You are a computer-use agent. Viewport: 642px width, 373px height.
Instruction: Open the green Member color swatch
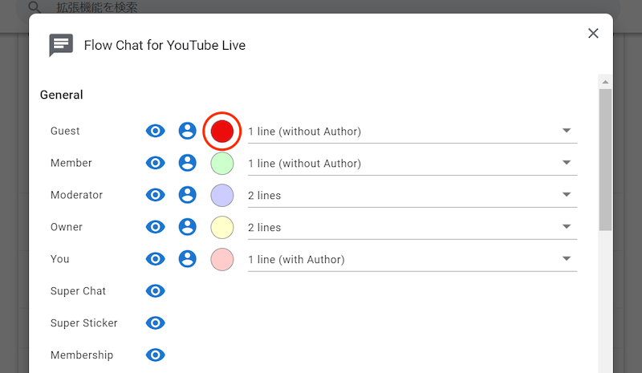(221, 163)
